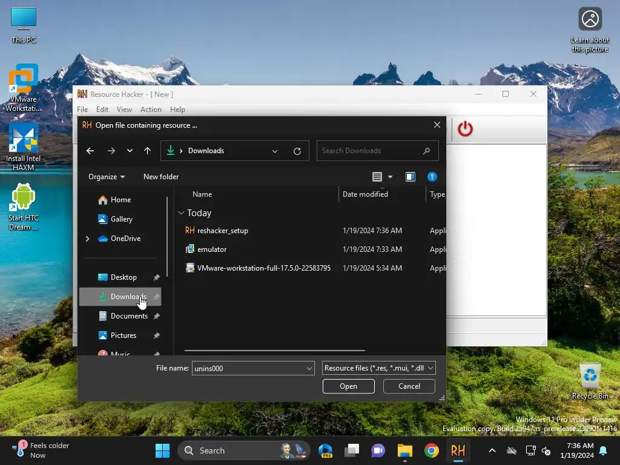Unpin Desktop from quick access
The height and width of the screenshot is (465, 620).
click(157, 277)
